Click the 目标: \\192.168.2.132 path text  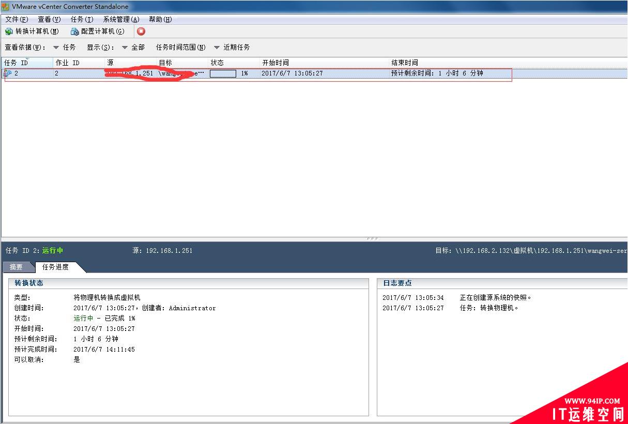[x=531, y=250]
